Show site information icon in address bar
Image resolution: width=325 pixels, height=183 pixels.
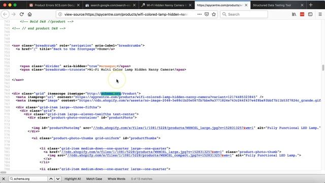click(60, 14)
